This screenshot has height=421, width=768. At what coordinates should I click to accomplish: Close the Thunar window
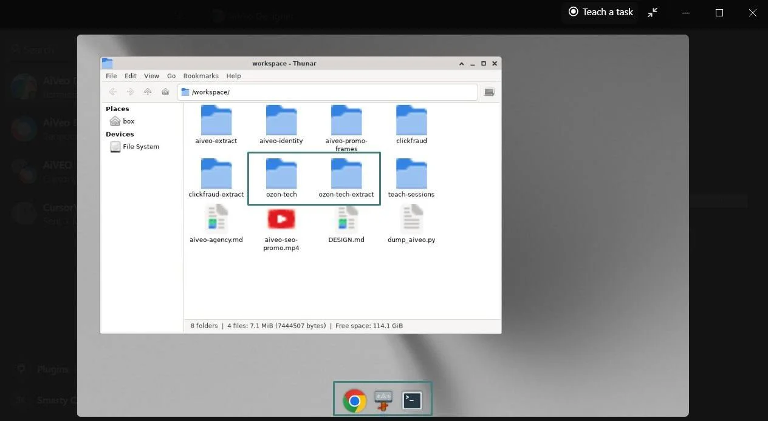[x=495, y=63]
